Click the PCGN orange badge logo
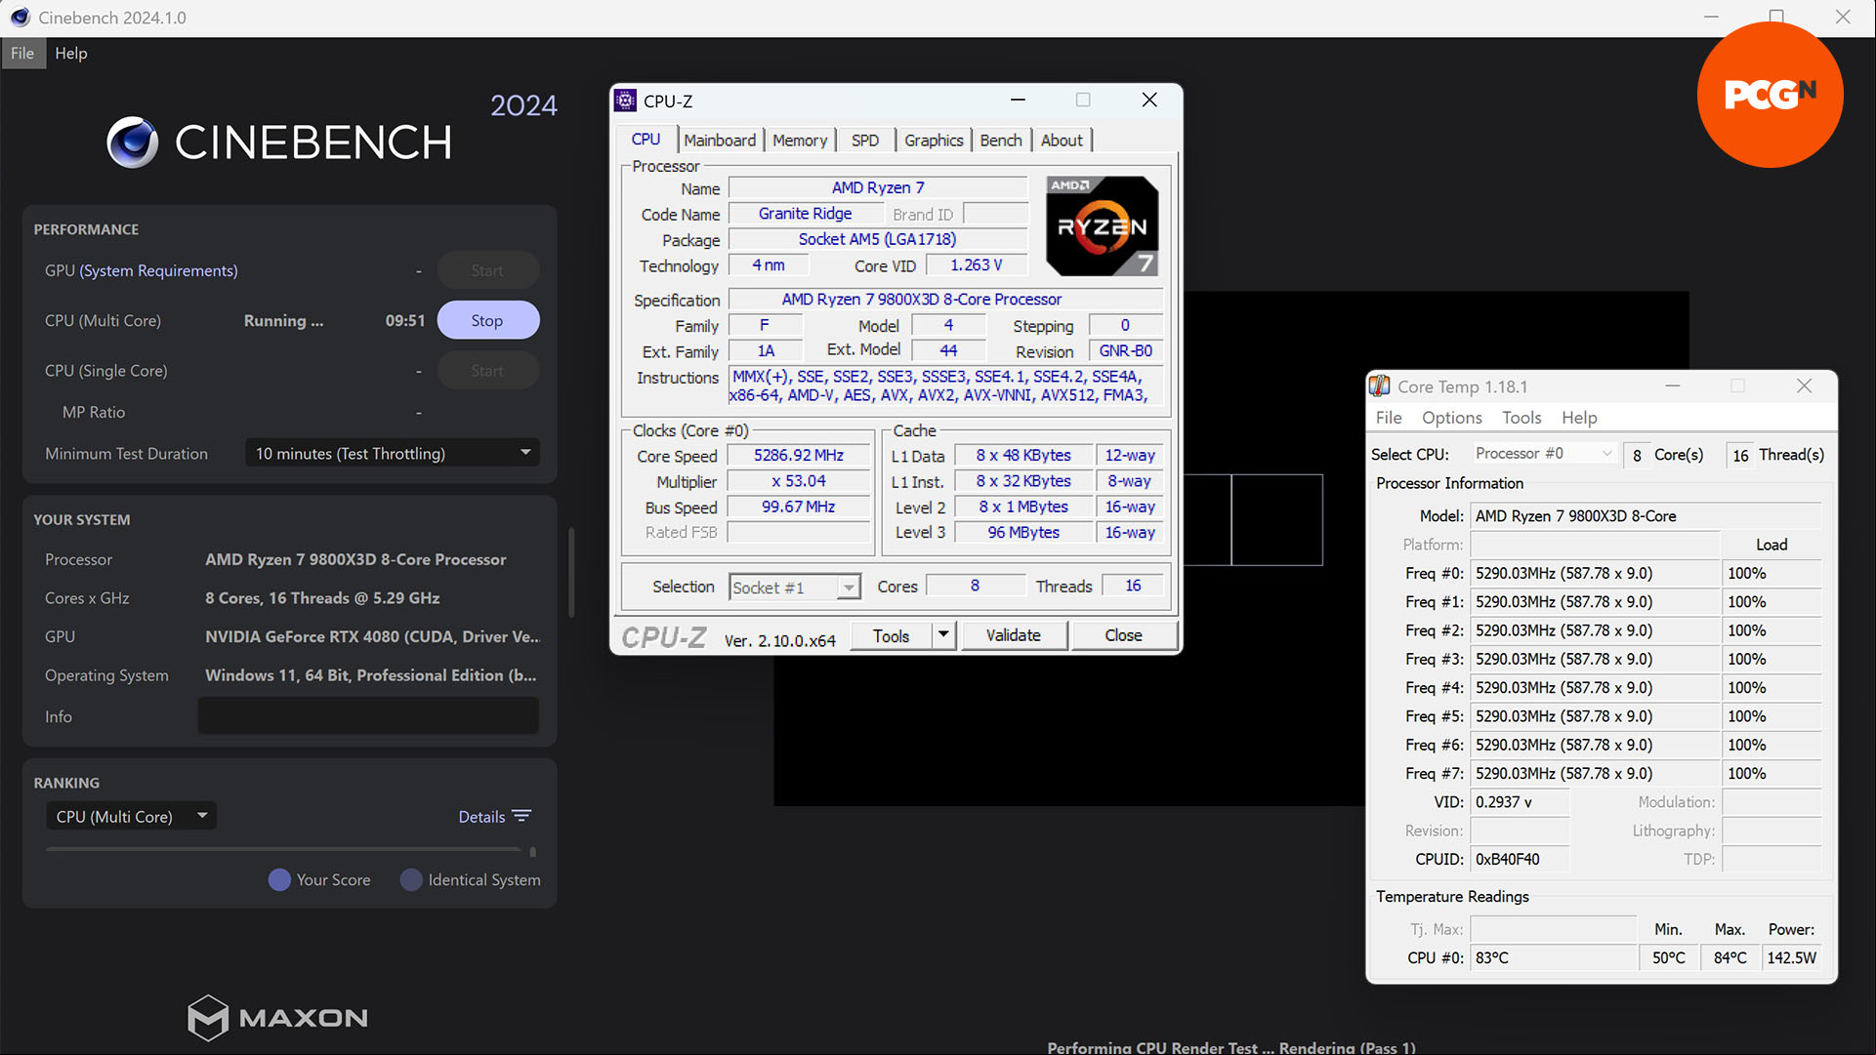Screen dimensions: 1876x1055 pos(1770,95)
